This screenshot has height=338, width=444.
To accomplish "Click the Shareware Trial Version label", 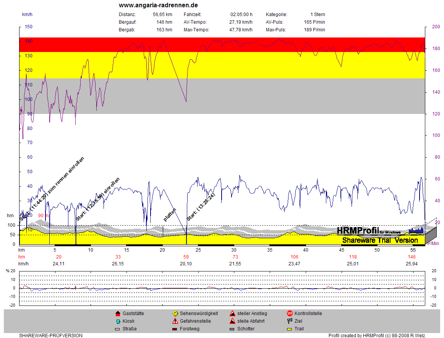I will [x=380, y=240].
